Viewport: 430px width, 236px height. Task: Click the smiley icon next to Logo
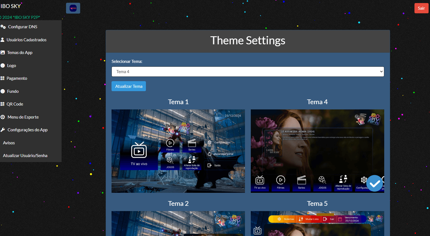click(3, 66)
